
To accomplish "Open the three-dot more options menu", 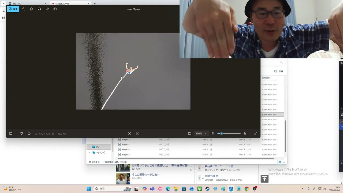I will point(63,9).
